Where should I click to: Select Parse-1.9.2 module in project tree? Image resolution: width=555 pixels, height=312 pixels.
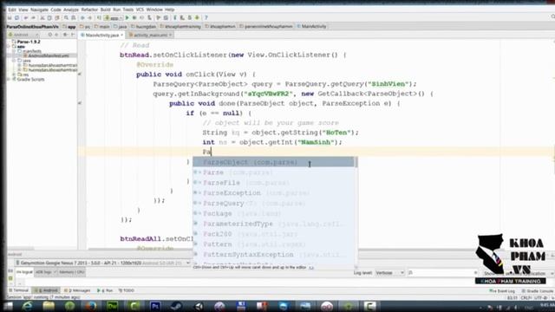tap(29, 42)
